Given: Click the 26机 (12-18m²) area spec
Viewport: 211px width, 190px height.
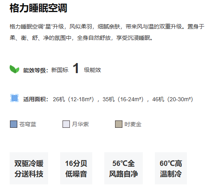Looking at the screenshot, I should pos(73,99).
